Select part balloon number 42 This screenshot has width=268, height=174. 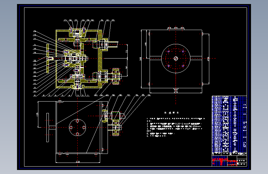pyautogui.click(x=96, y=95)
